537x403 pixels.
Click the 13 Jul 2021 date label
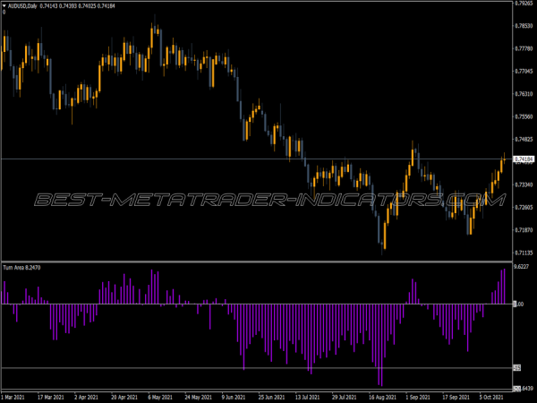point(308,398)
